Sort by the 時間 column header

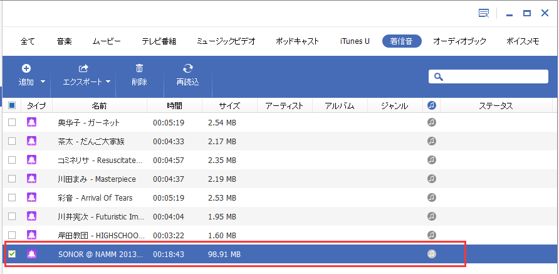(174, 105)
